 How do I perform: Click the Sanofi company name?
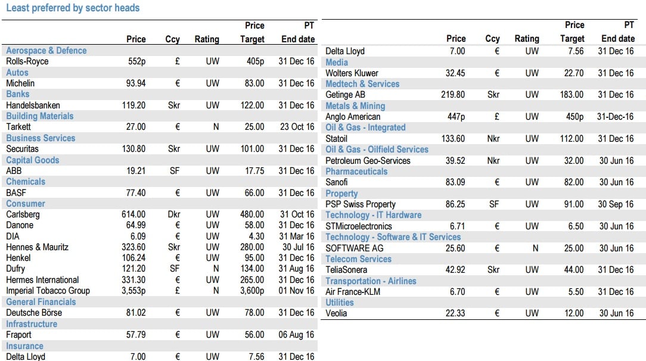(336, 182)
